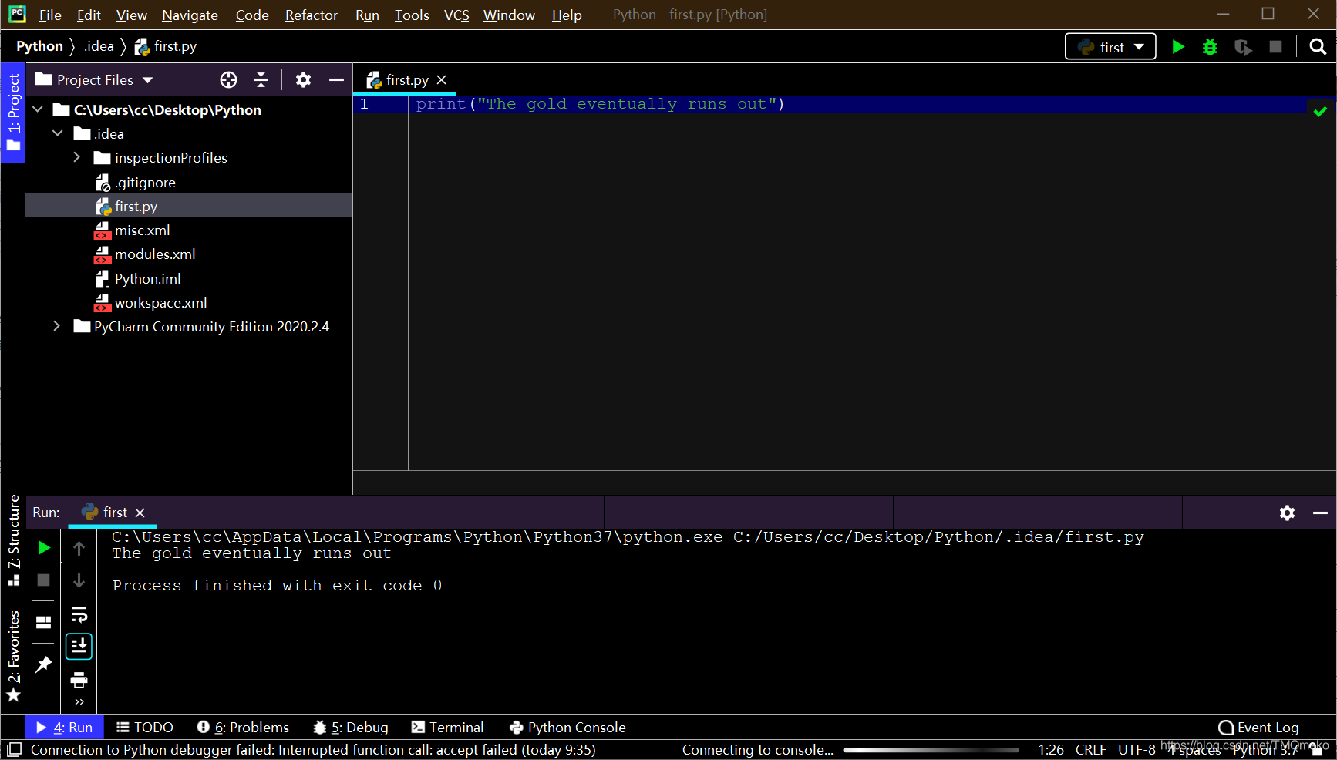Open the Refactor menu

pos(312,15)
